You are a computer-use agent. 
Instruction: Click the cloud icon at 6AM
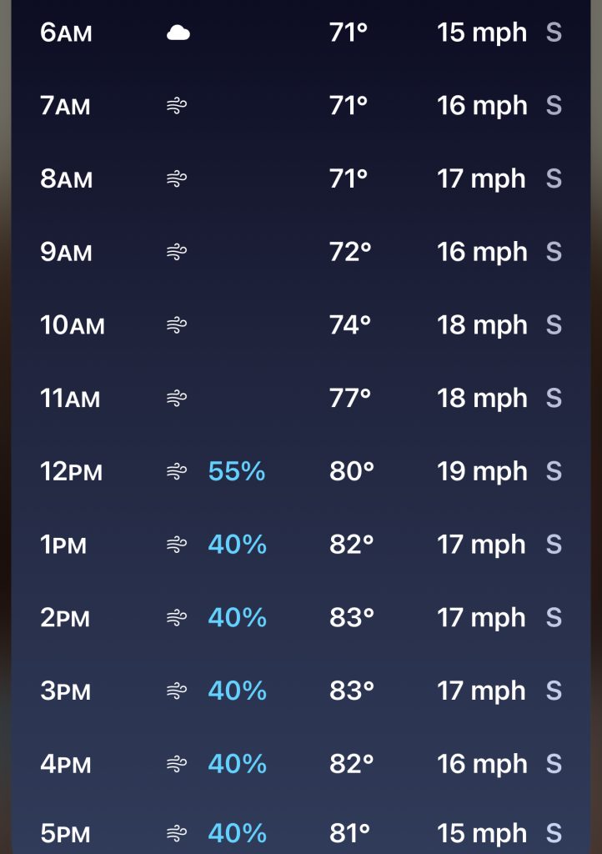tap(178, 33)
